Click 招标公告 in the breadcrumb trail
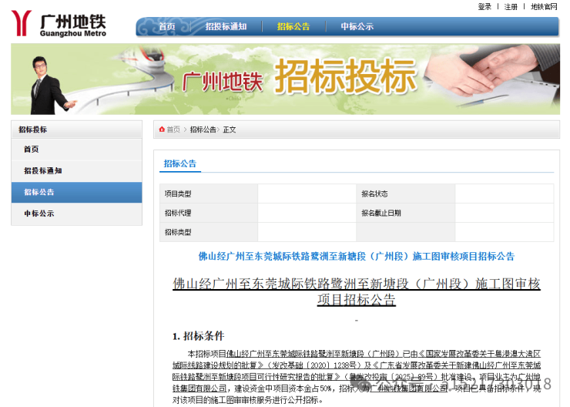 tap(203, 129)
